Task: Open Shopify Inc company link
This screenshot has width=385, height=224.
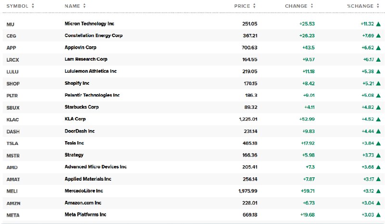Action: [77, 83]
